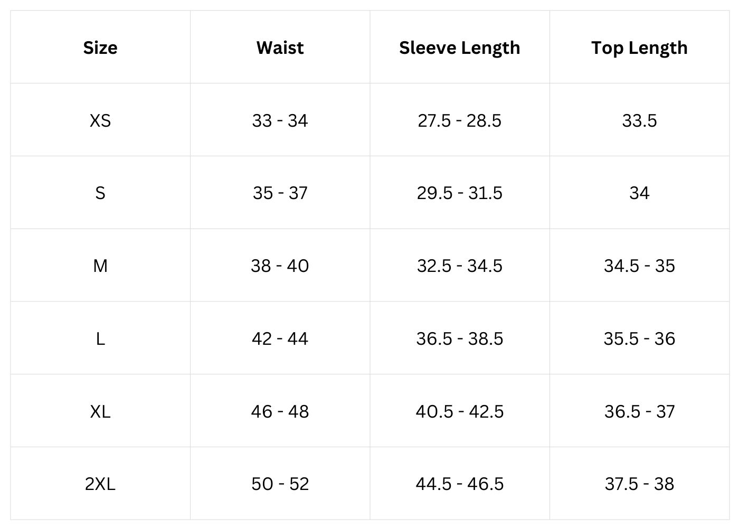739x528 pixels.
Task: Select the Top Length column header
Action: [x=639, y=48]
